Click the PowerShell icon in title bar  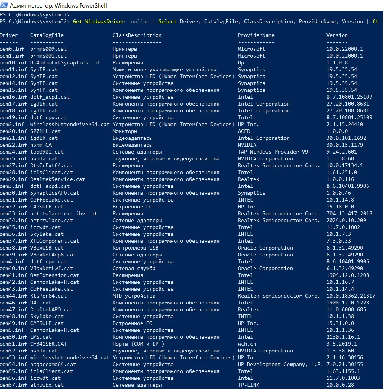[4, 5]
